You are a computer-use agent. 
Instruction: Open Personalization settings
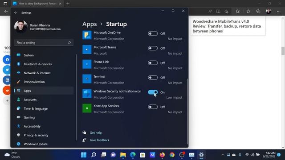(x=44, y=82)
